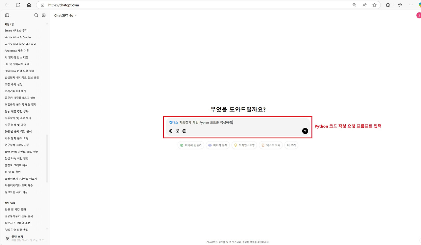Reload the page in the browser
Screen dimensions: 421x245
coord(18,5)
